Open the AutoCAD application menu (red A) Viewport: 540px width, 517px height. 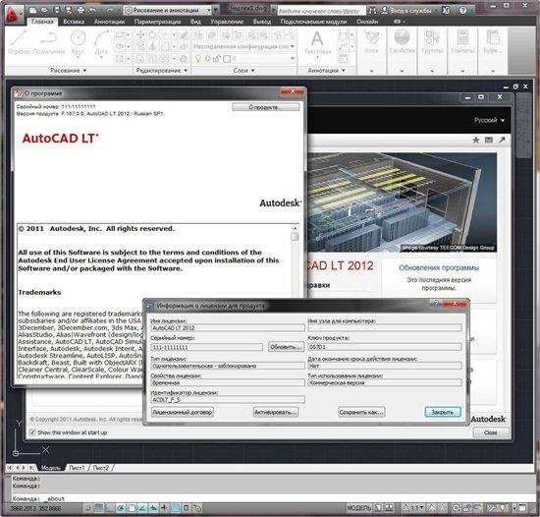14,14
